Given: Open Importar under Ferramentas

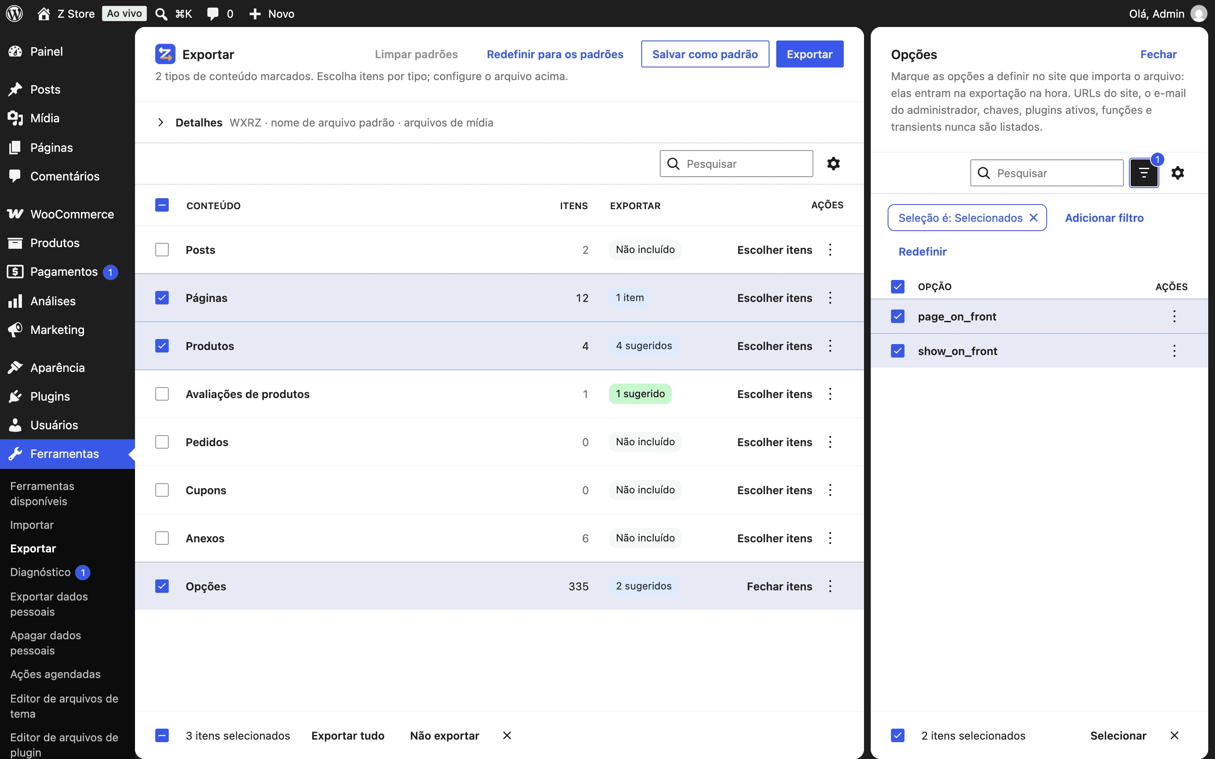Looking at the screenshot, I should click(32, 525).
